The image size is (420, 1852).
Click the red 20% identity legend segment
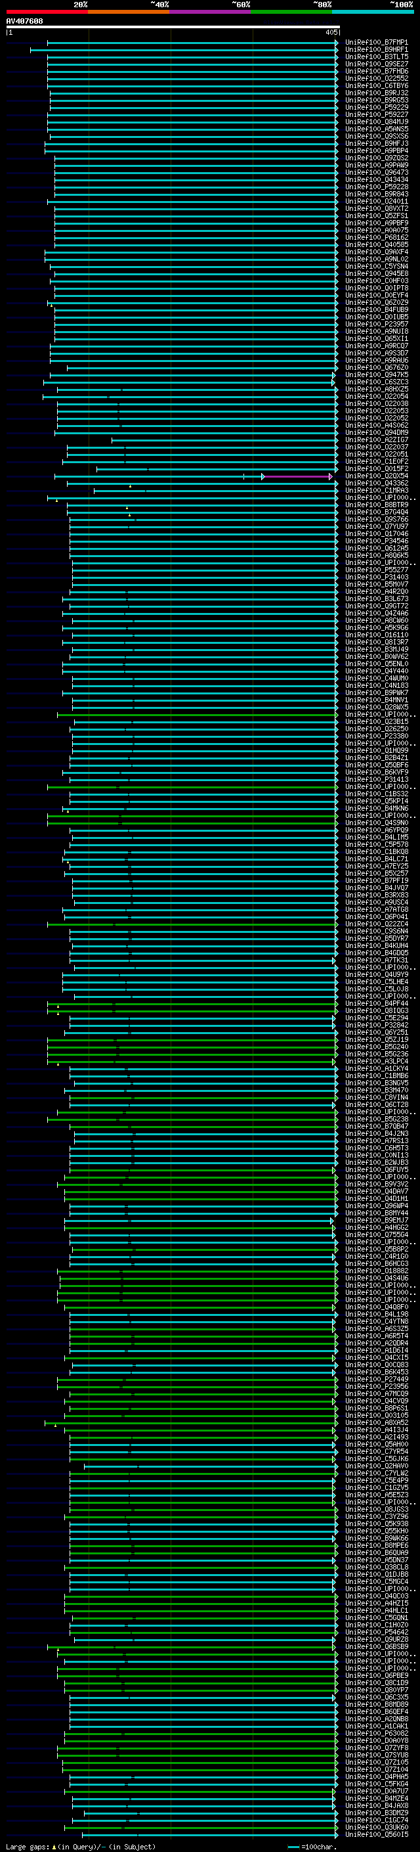47,12
